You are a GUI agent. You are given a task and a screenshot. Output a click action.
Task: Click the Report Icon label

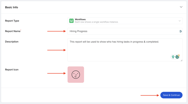coord(12,70)
